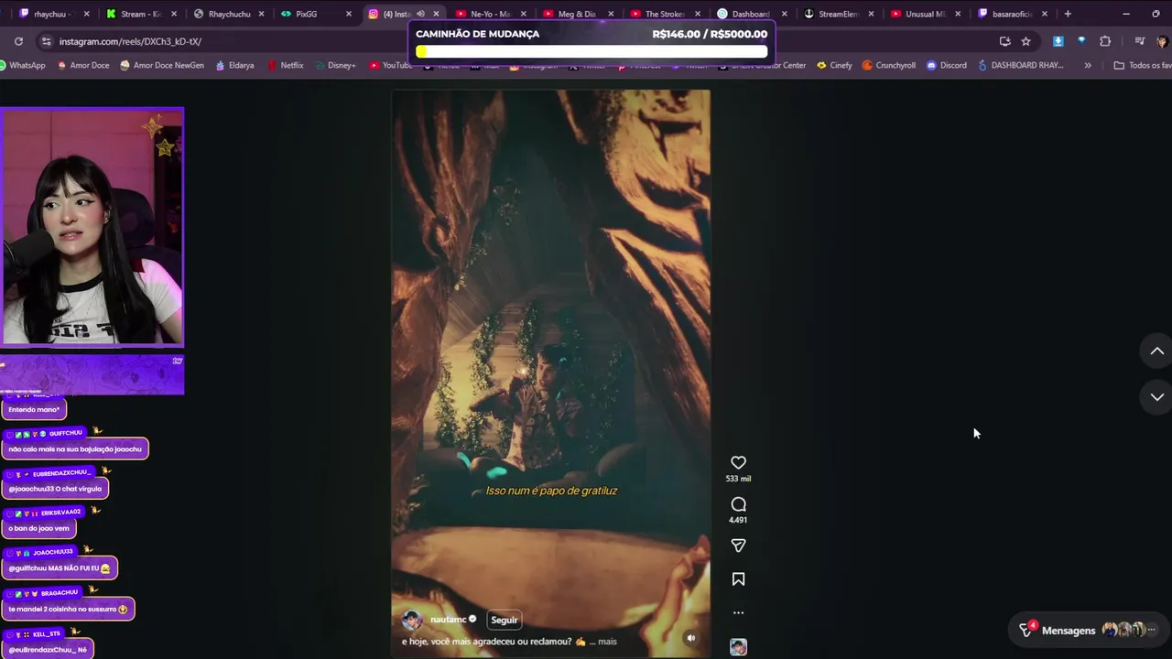Open the three-dots more options menu
1172x659 pixels.
coord(738,612)
